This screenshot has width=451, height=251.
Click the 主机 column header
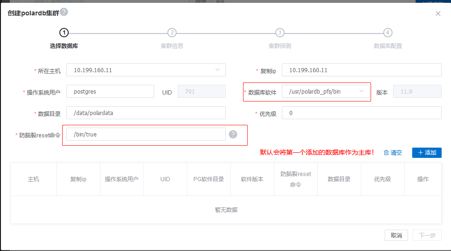34,179
